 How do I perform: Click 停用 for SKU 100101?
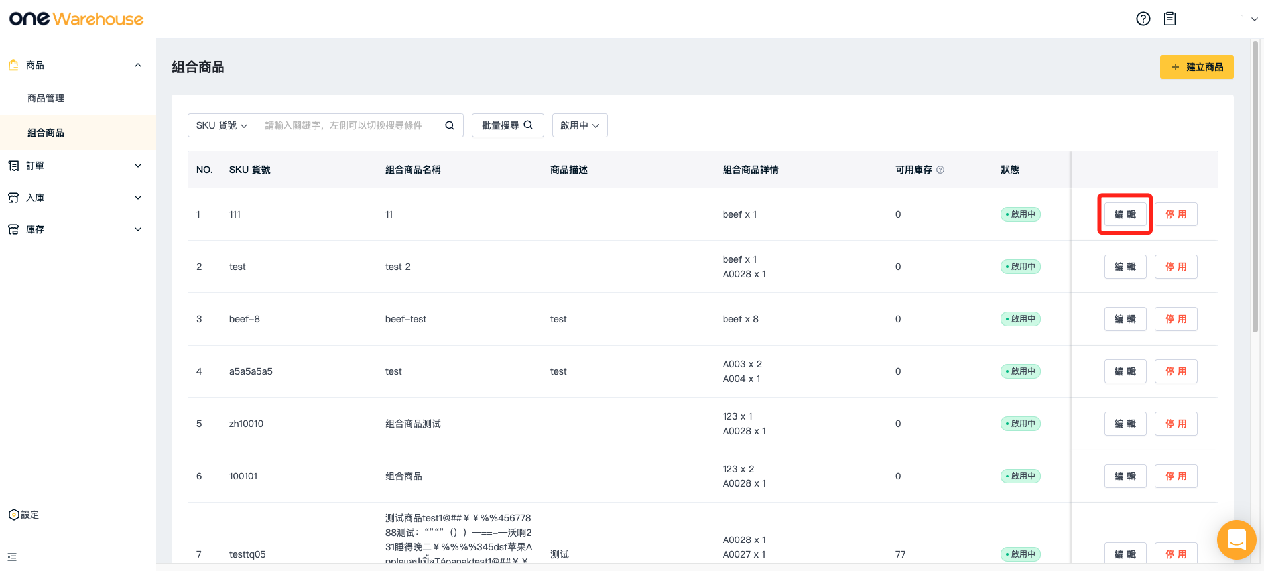(1176, 476)
